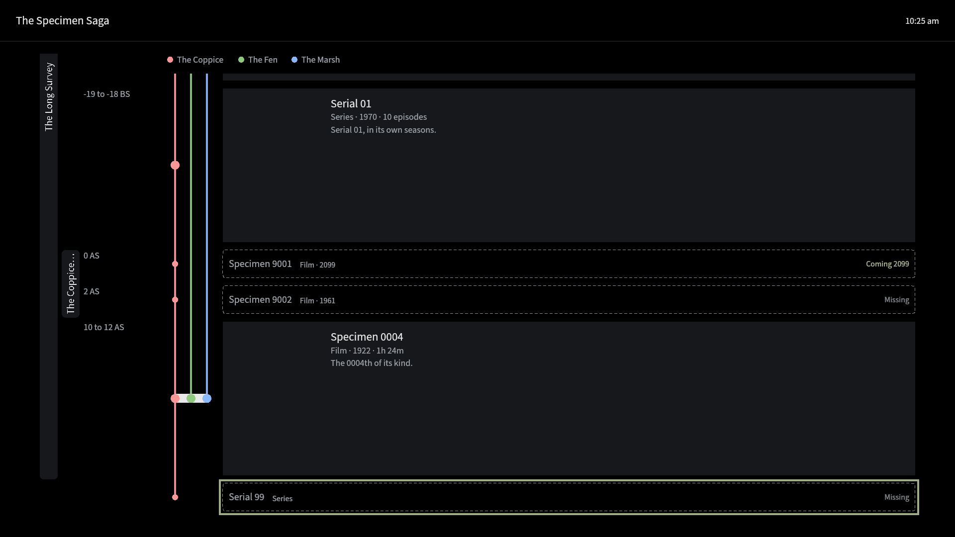This screenshot has height=537, width=955.
Task: Click the blue Marsh legend dot
Action: (294, 60)
